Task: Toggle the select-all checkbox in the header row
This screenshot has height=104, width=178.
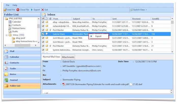Action: tap(43, 19)
